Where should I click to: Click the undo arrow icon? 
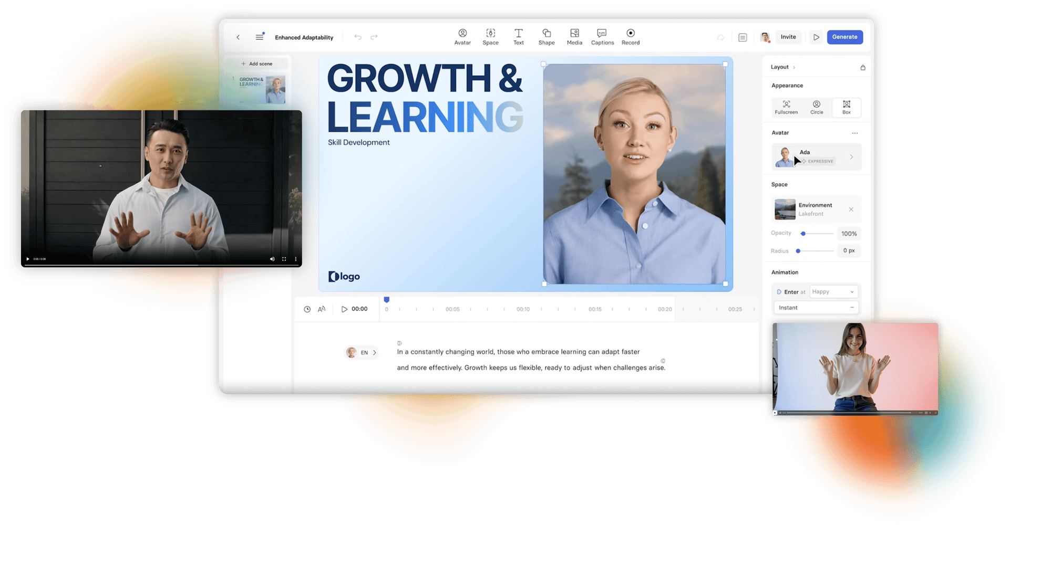(x=358, y=37)
